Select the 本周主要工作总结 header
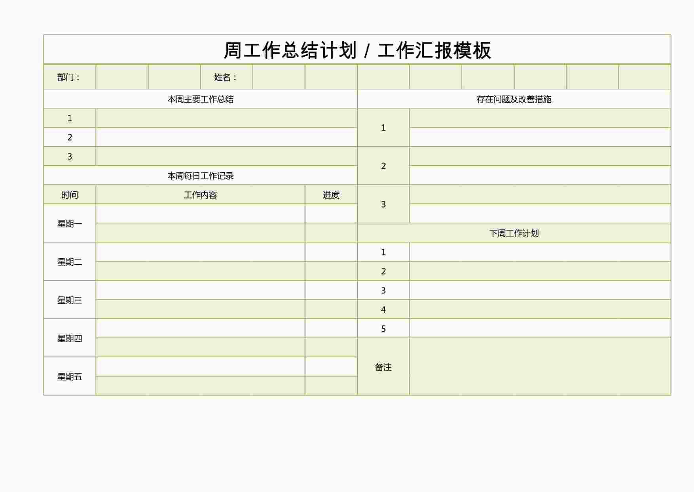 point(200,99)
